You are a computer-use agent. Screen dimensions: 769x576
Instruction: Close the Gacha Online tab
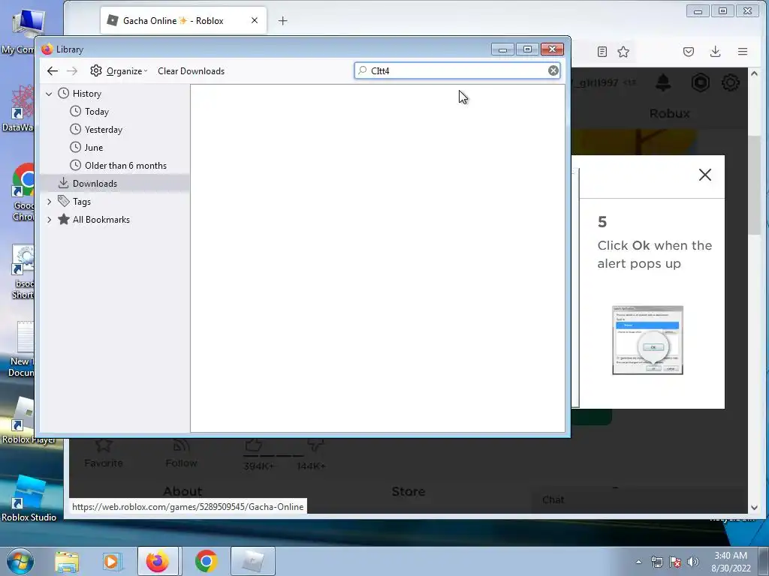[255, 20]
